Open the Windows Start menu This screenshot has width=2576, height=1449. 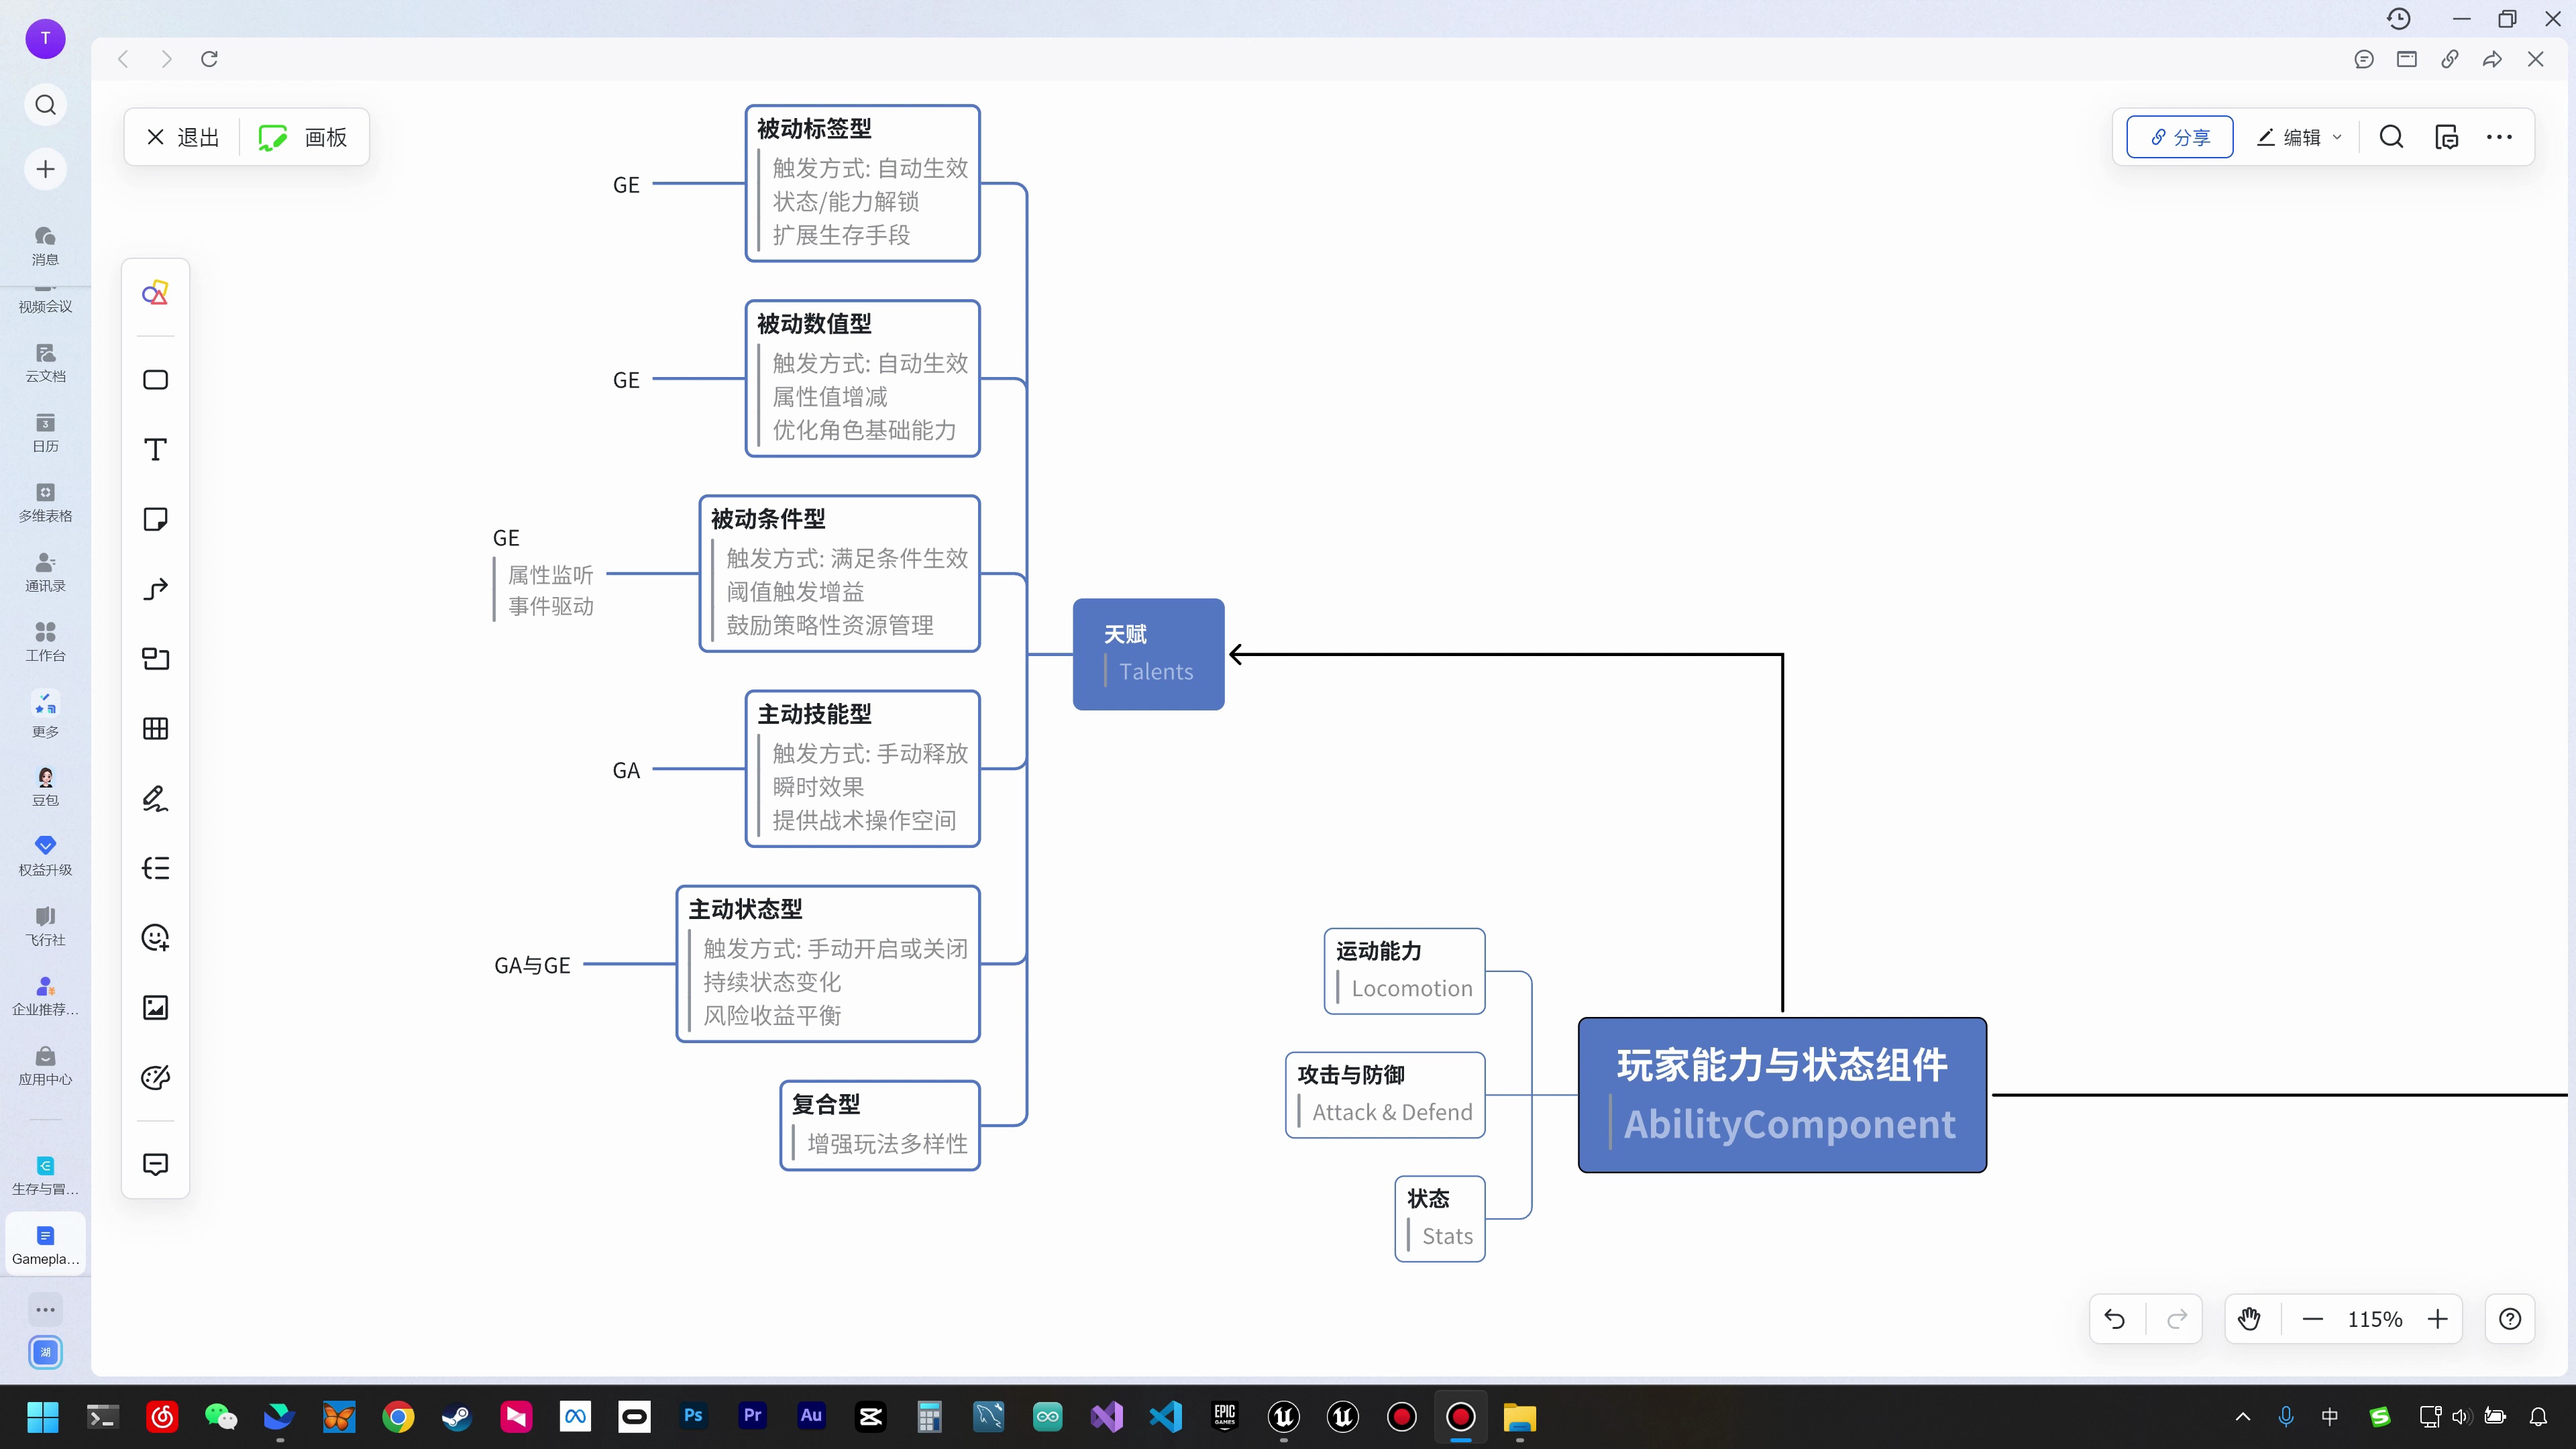point(43,1417)
